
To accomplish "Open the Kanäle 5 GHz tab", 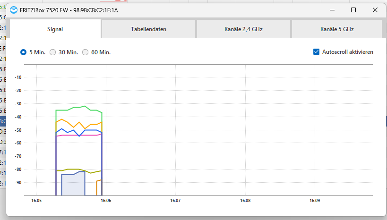I will pyautogui.click(x=337, y=29).
